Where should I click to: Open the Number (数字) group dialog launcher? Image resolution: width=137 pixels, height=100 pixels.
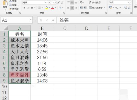point(131,13)
